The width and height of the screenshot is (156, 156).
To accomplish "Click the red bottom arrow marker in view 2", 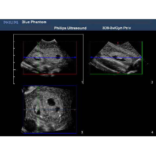I will coord(118,73).
